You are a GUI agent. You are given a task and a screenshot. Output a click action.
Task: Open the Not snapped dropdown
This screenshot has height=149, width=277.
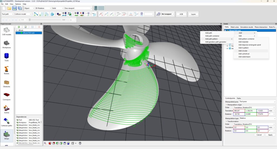pyautogui.click(x=168, y=14)
